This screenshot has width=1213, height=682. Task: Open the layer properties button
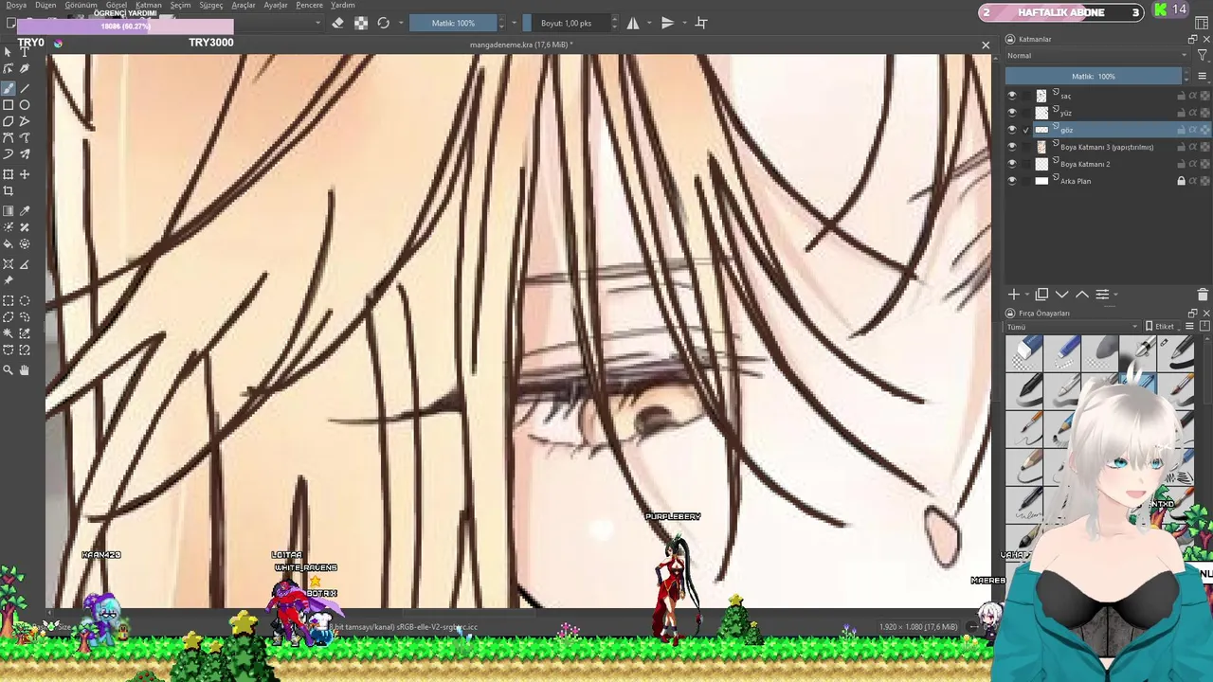(1102, 295)
